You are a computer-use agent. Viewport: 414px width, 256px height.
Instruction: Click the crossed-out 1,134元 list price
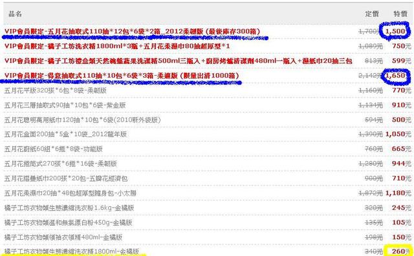371,105
